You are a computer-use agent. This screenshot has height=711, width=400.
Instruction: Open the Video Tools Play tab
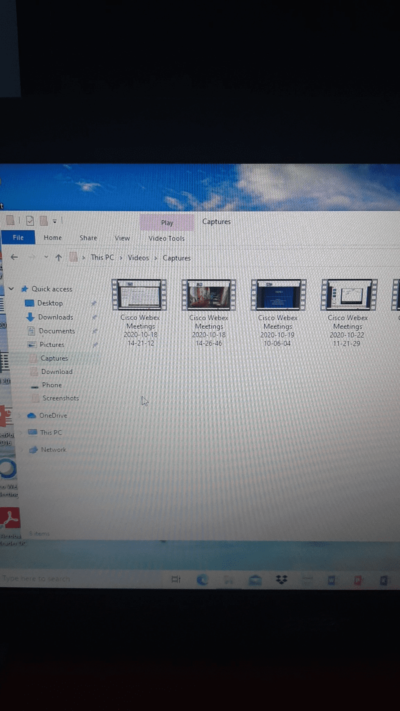[x=166, y=223]
